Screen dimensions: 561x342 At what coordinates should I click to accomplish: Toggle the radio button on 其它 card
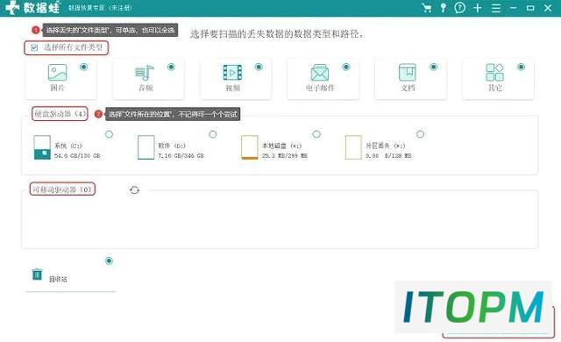pyautogui.click(x=521, y=67)
